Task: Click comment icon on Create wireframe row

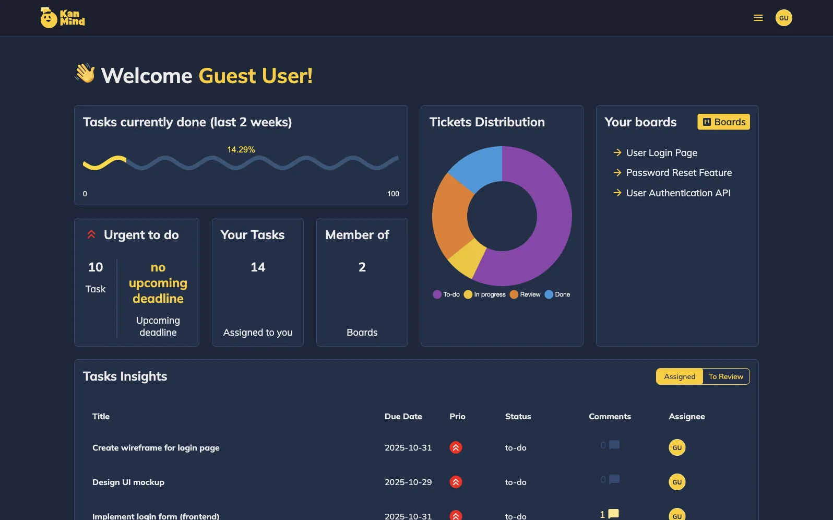Action: click(x=614, y=445)
